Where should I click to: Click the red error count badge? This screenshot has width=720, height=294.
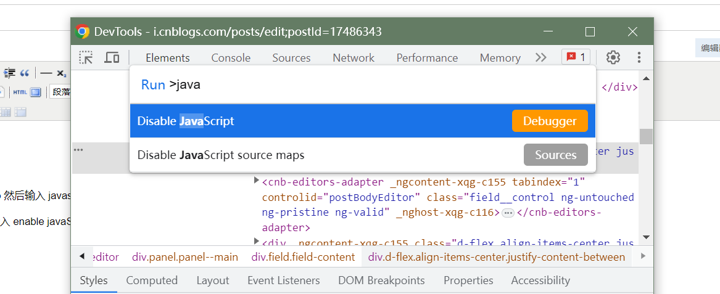tap(576, 57)
